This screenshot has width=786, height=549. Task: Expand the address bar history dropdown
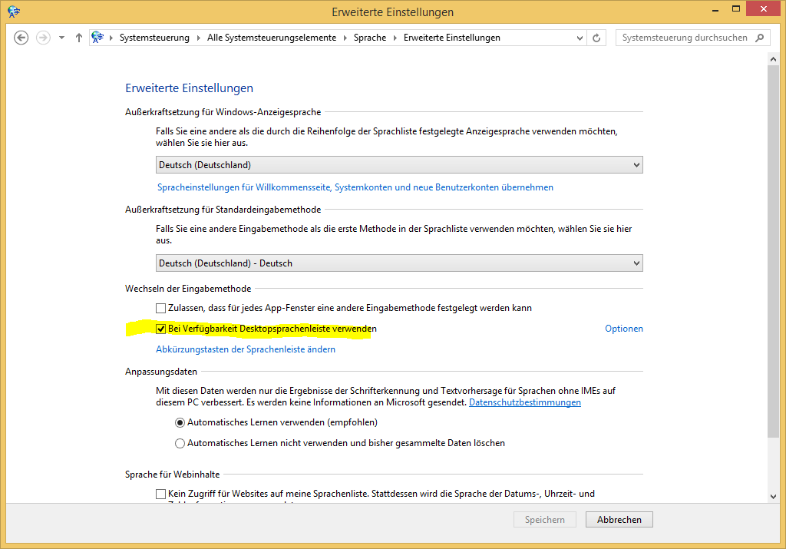(x=580, y=38)
